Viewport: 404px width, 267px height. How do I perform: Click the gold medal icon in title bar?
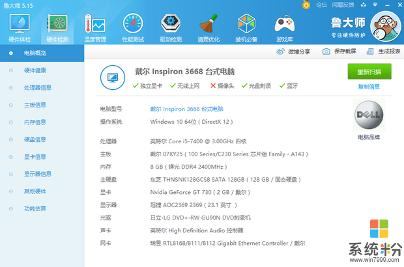click(306, 5)
